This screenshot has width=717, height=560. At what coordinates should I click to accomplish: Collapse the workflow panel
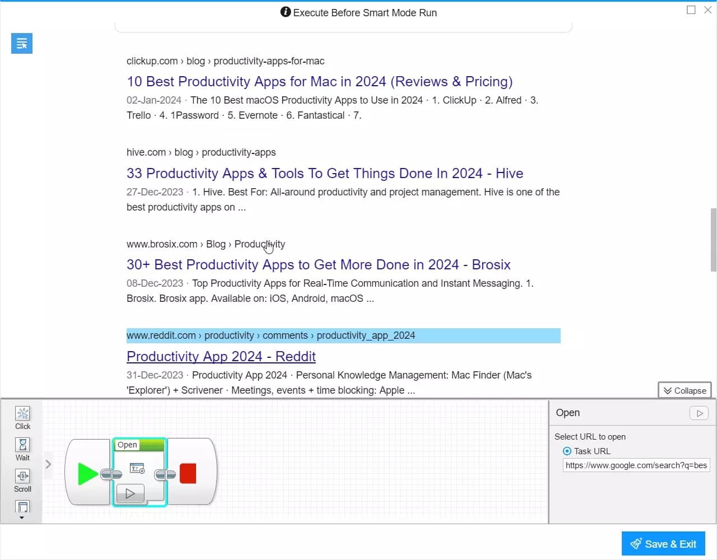(685, 390)
